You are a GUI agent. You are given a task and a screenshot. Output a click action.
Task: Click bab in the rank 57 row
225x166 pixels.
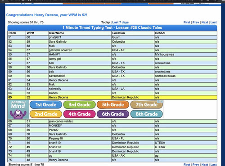pyautogui.click(x=51, y=63)
